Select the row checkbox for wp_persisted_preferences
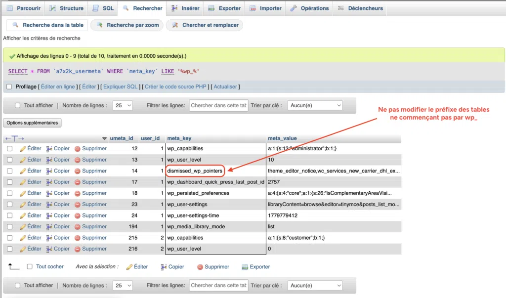This screenshot has width=506, height=298. coord(10,193)
